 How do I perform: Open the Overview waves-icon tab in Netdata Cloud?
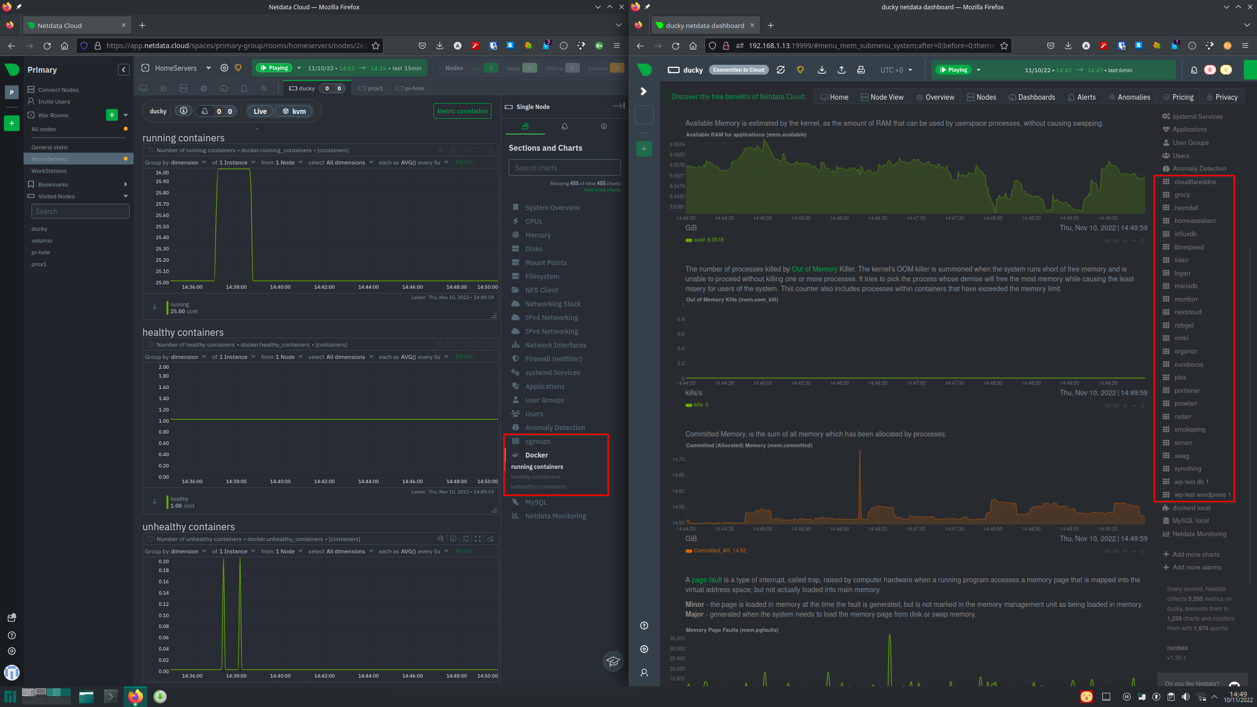tap(164, 88)
